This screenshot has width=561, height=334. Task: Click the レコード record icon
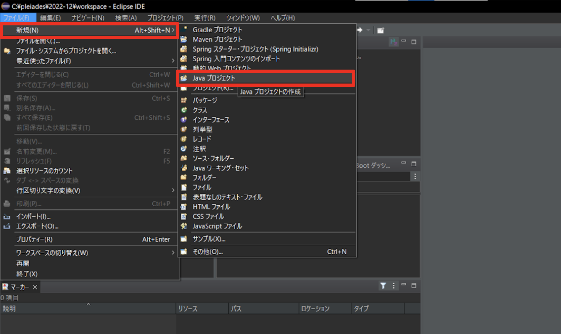point(184,139)
